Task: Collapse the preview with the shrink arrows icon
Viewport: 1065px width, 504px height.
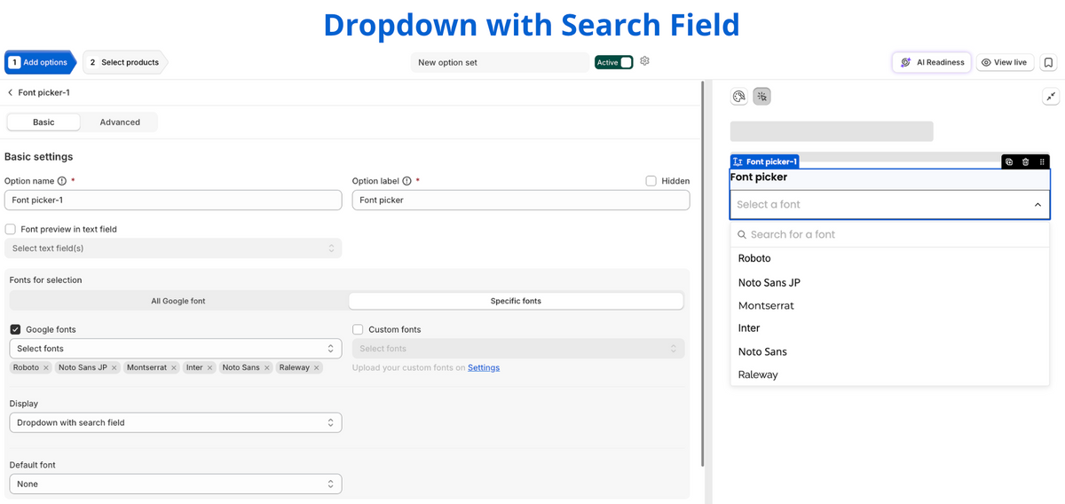Action: click(x=1051, y=97)
